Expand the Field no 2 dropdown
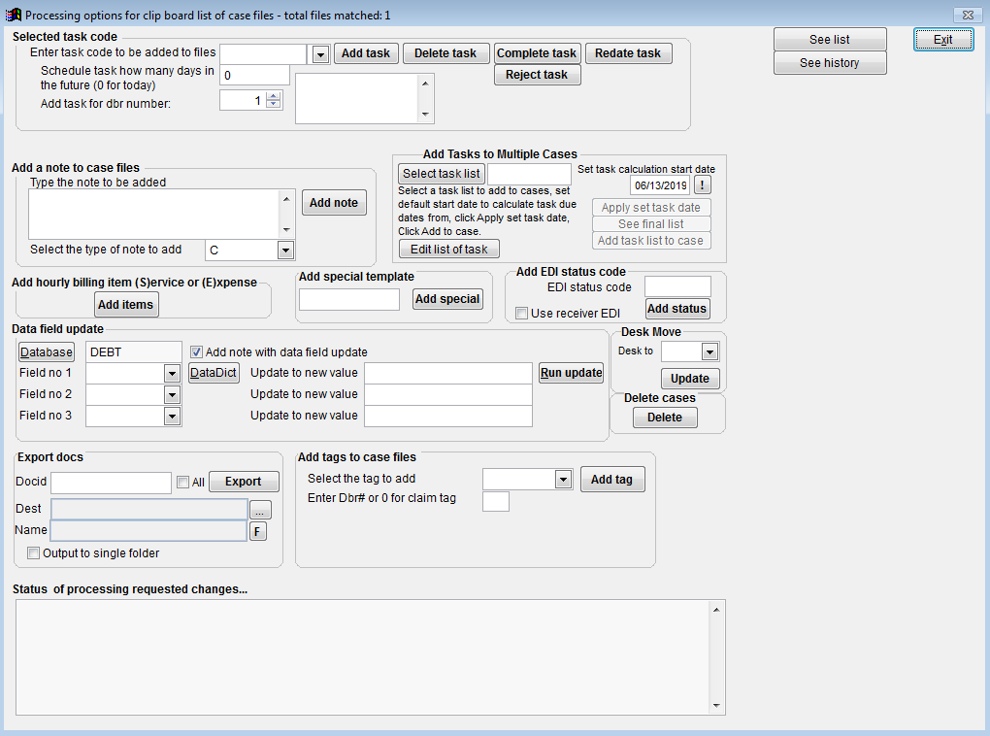 pos(172,395)
